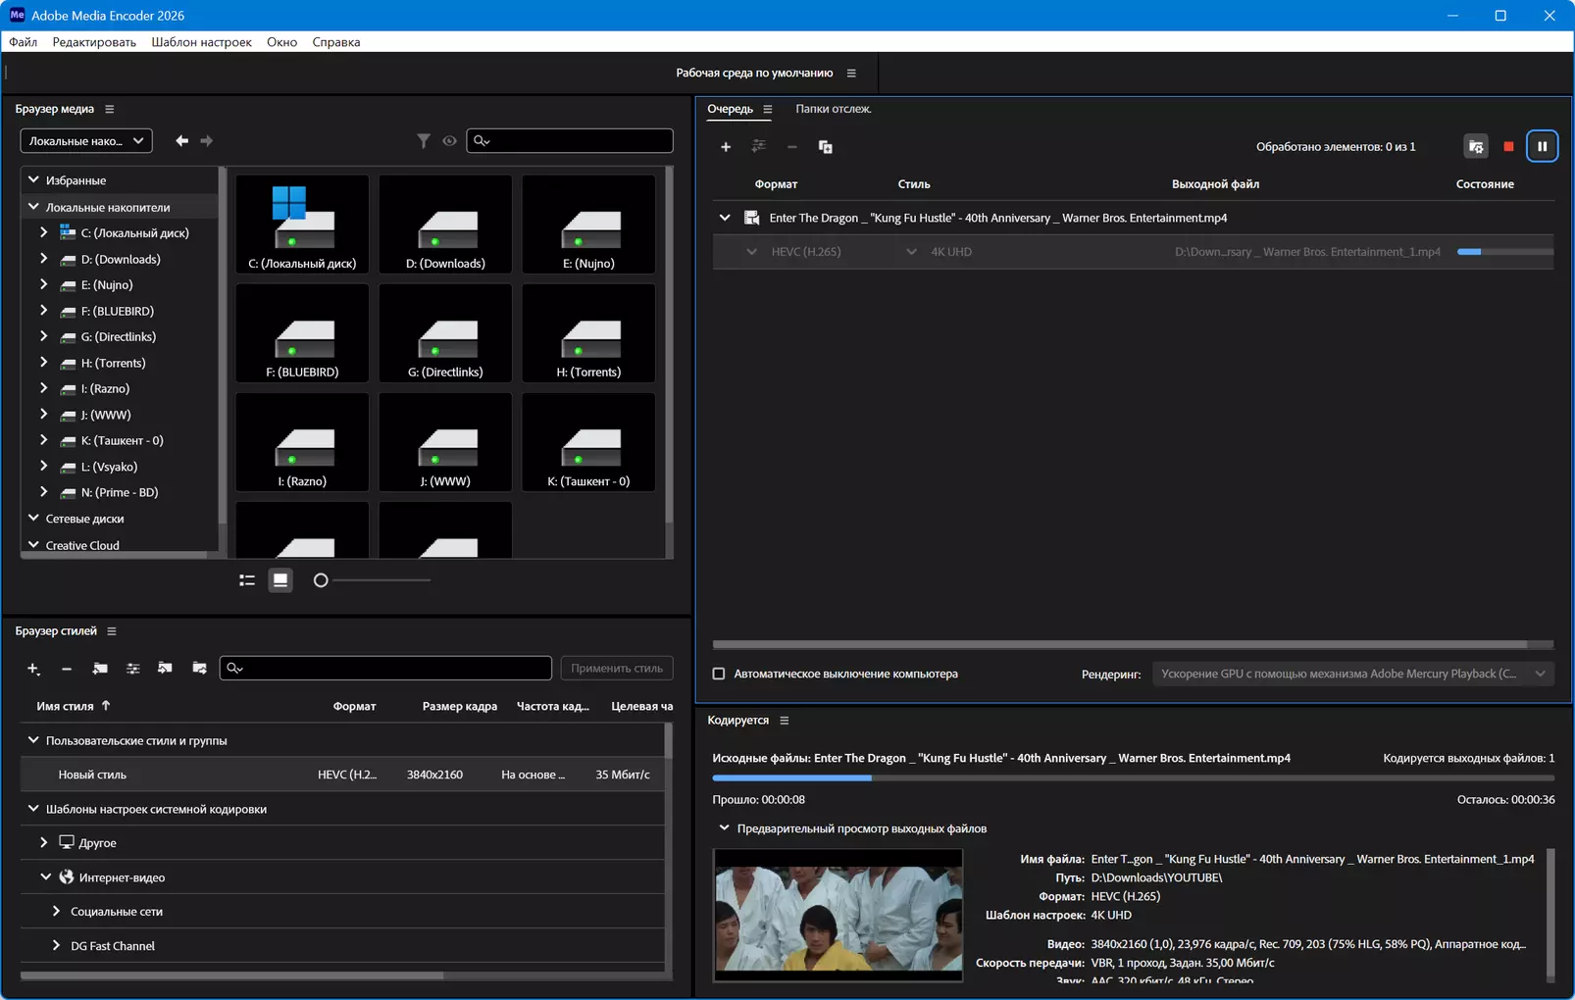Click the export styles icon

199,669
